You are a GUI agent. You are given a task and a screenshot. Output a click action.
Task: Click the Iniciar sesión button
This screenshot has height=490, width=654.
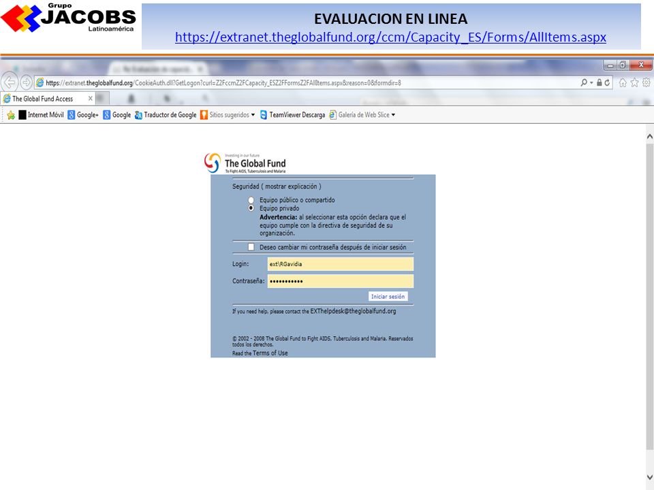(x=388, y=297)
